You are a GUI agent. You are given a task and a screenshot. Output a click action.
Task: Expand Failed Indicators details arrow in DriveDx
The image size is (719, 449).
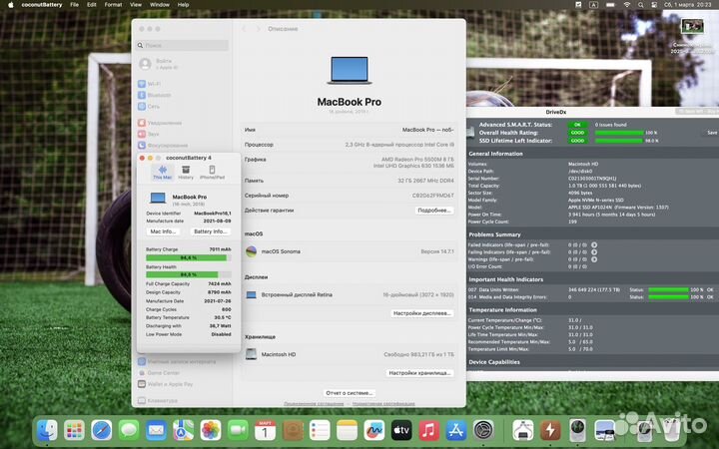click(594, 245)
